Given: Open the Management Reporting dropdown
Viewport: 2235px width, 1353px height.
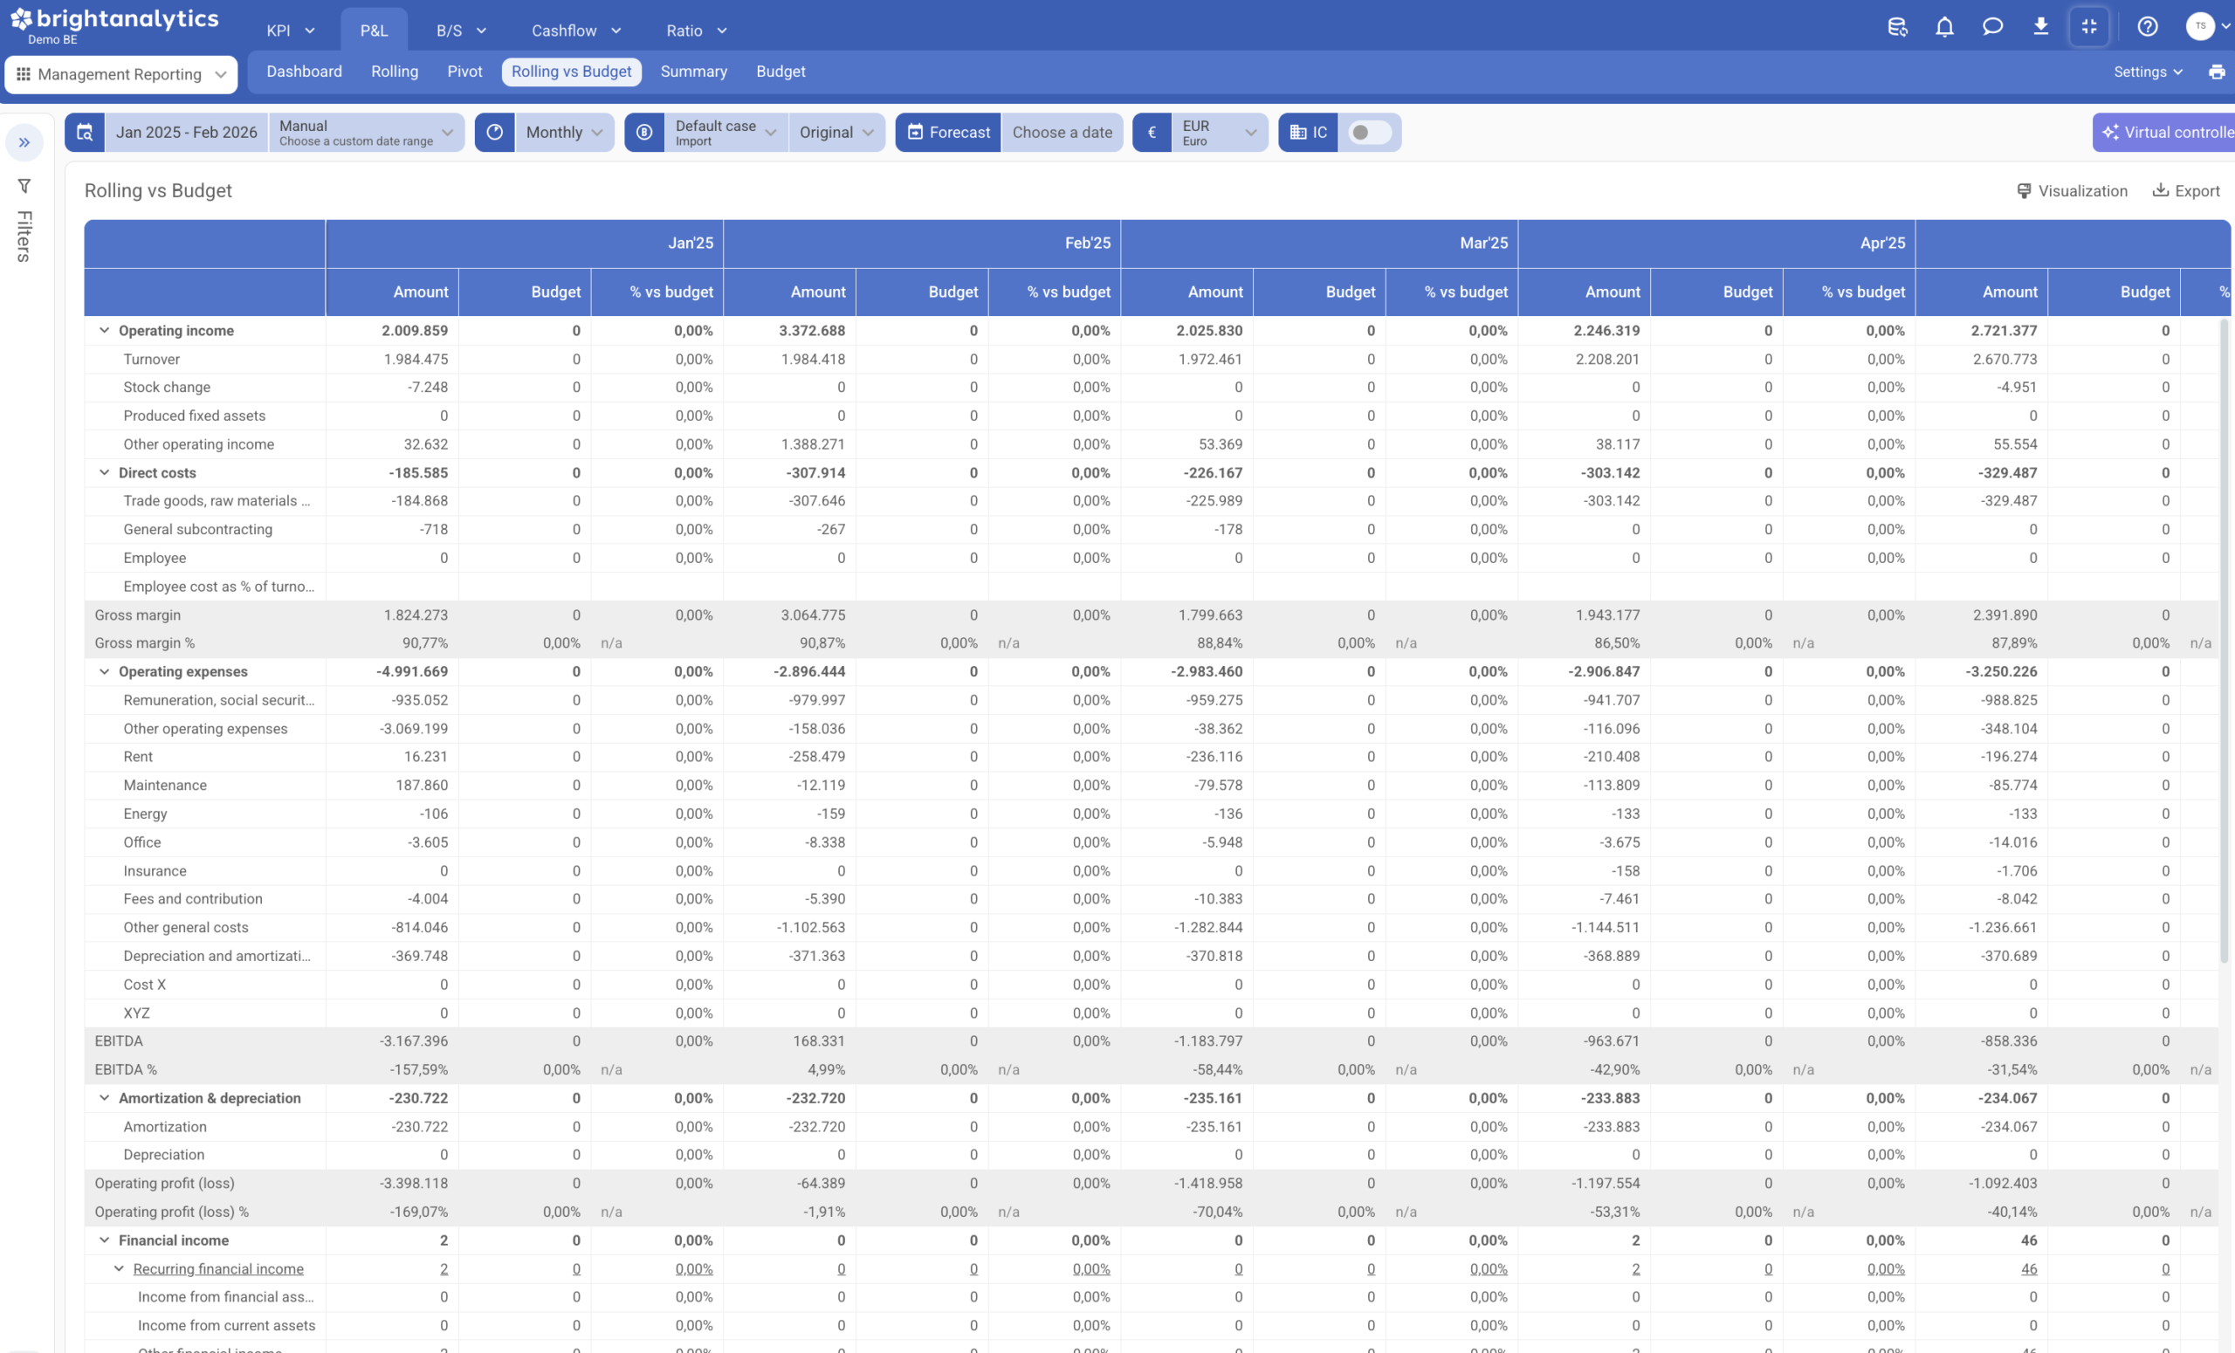Looking at the screenshot, I should [121, 74].
